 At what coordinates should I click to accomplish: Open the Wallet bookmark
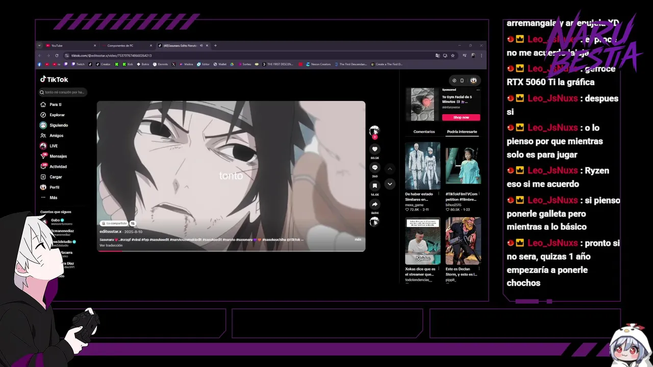pyautogui.click(x=220, y=64)
